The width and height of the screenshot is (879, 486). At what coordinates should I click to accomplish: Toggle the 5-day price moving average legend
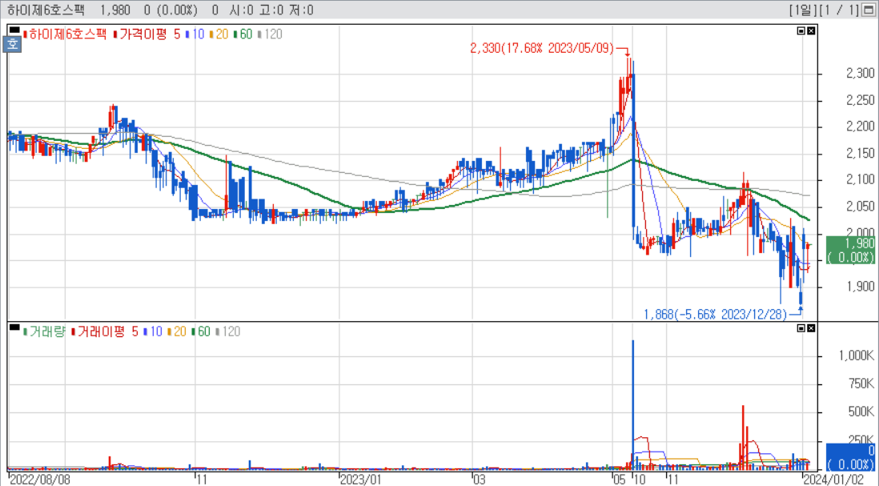[177, 34]
